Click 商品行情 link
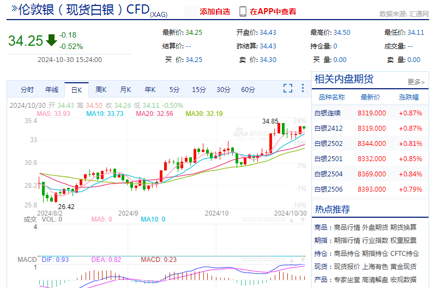 coord(347,227)
